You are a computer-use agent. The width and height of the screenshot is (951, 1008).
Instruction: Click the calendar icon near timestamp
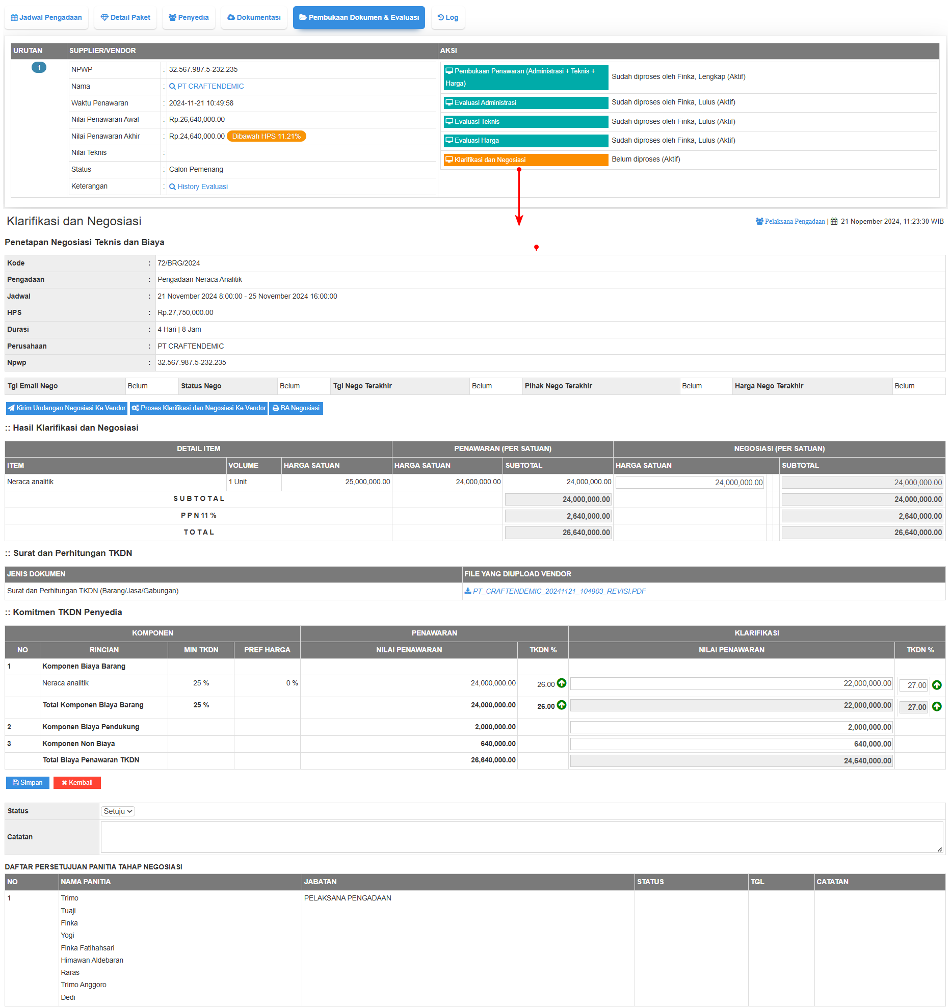pyautogui.click(x=834, y=222)
